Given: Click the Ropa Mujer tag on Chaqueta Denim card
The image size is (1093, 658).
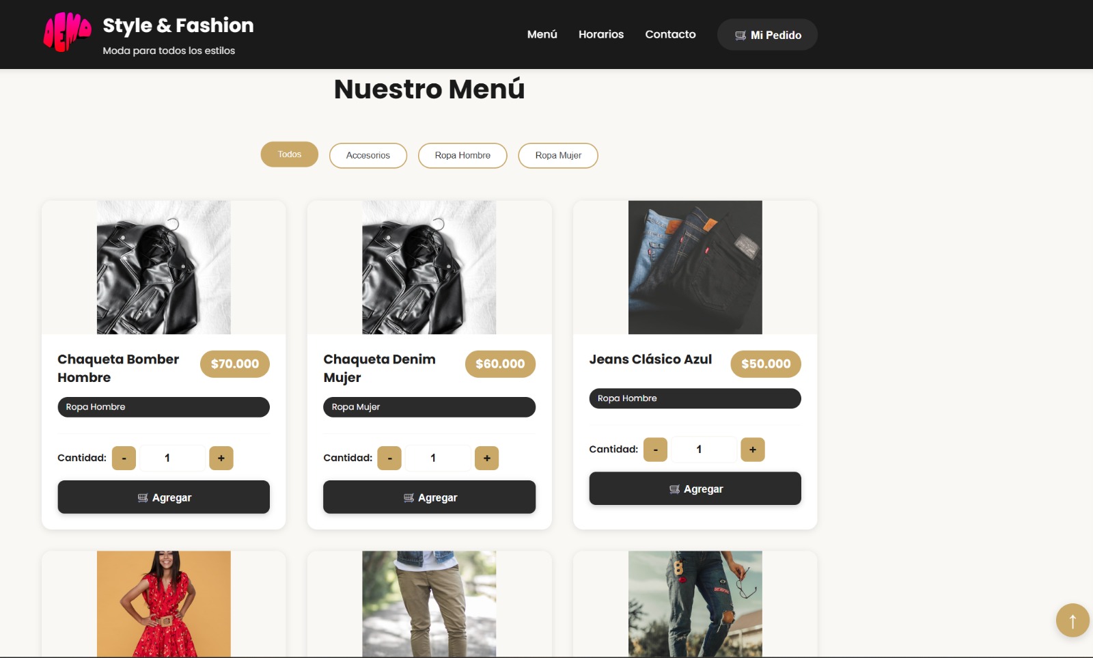Looking at the screenshot, I should [x=429, y=407].
